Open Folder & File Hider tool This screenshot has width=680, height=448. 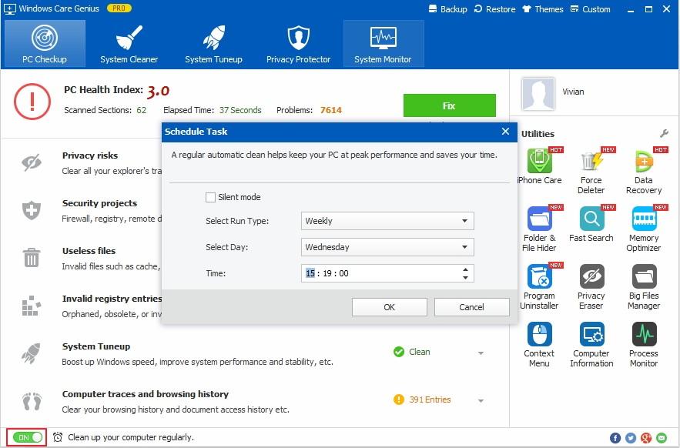pyautogui.click(x=540, y=229)
